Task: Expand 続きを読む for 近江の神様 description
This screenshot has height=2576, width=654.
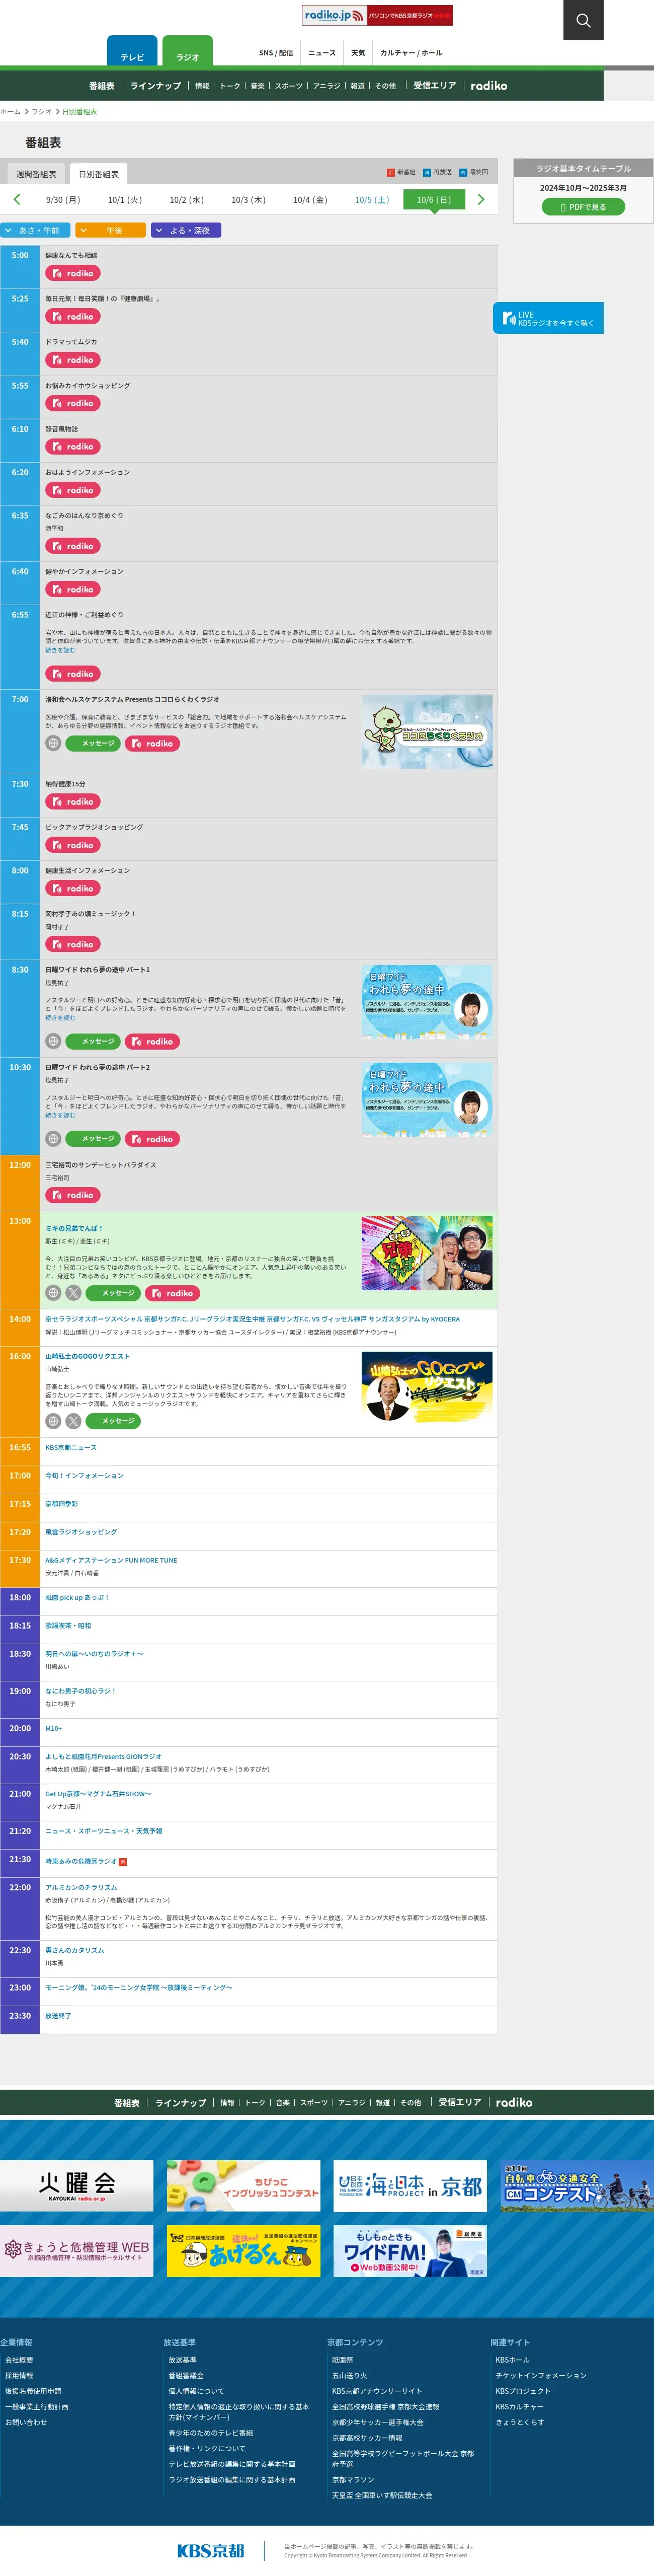Action: coord(60,651)
